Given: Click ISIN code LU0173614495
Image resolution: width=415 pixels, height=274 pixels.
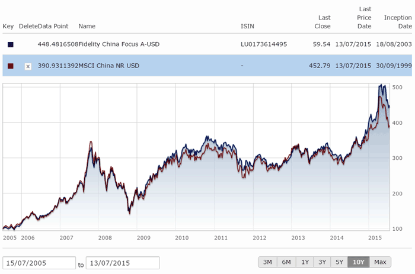Looking at the screenshot, I should [263, 44].
